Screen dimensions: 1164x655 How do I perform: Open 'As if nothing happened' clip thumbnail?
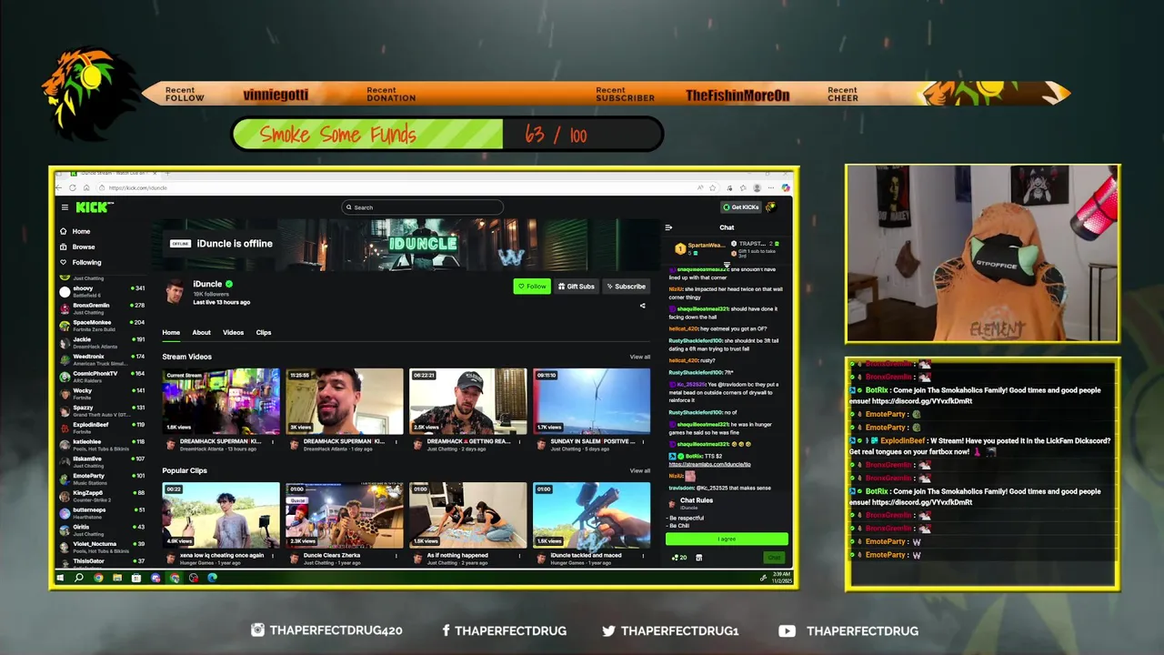click(468, 516)
